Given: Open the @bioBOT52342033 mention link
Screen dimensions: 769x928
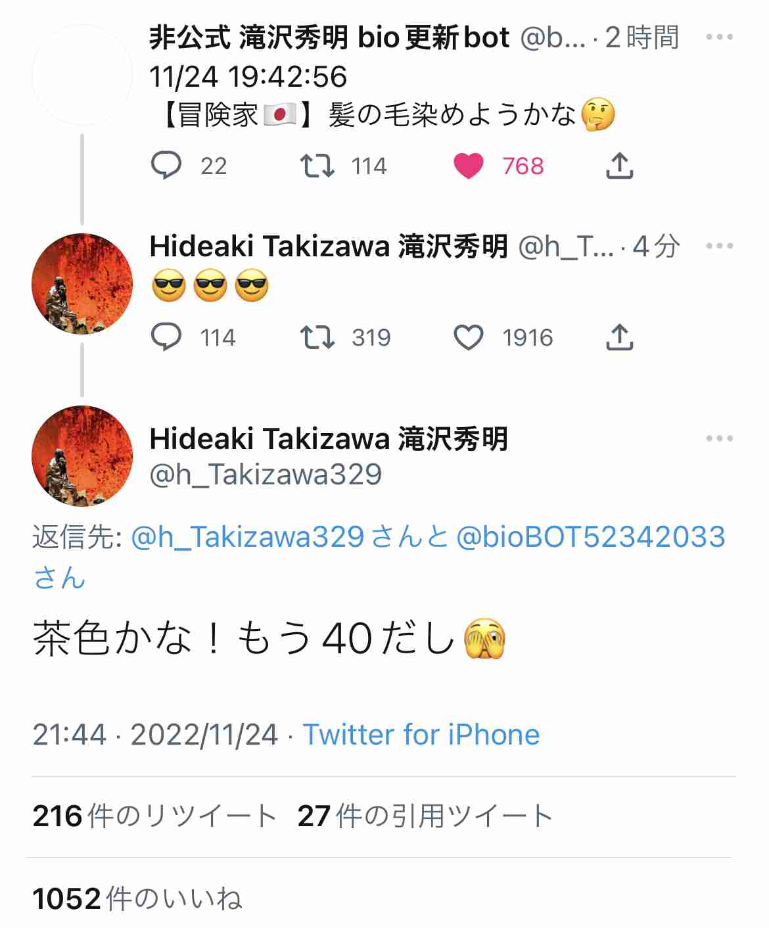Looking at the screenshot, I should click(590, 536).
